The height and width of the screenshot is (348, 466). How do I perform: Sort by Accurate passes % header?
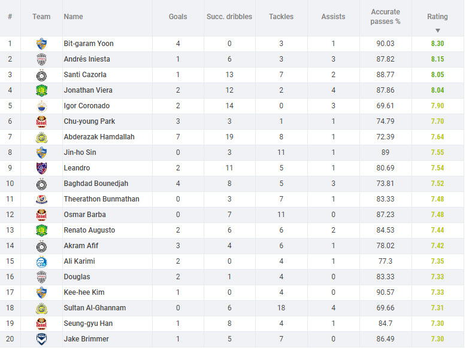(385, 17)
